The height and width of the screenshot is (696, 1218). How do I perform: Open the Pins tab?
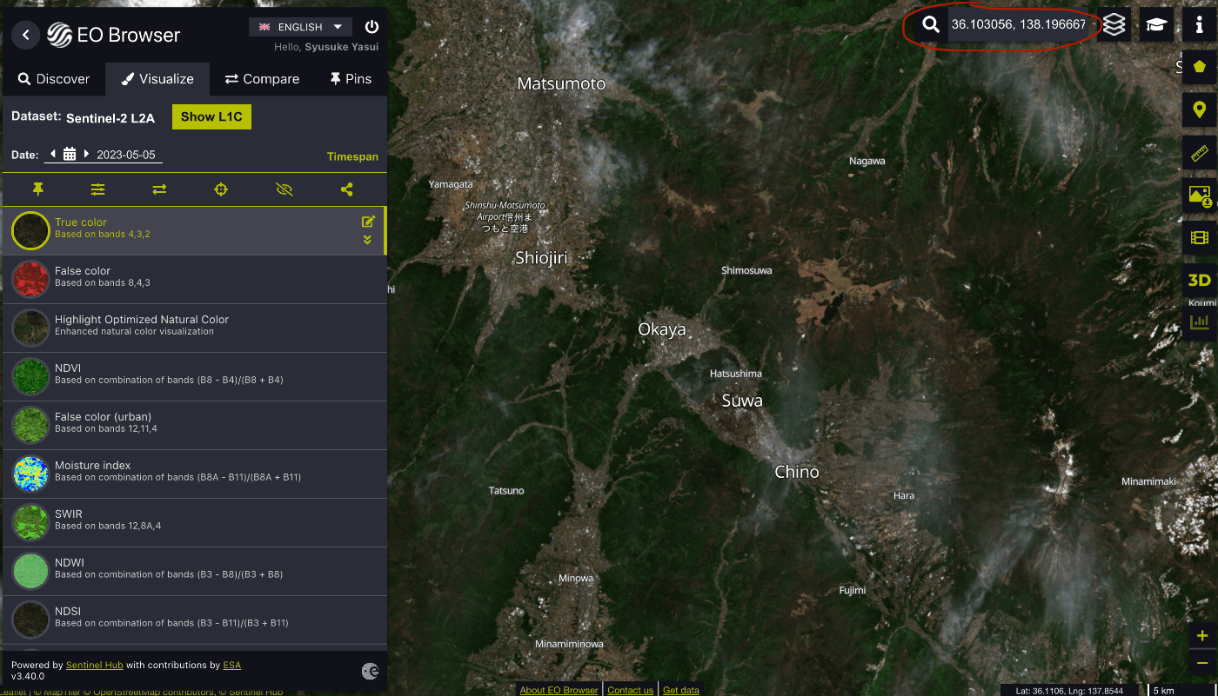point(351,79)
